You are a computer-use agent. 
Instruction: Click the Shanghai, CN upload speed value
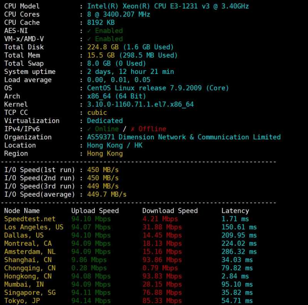pyautogui.click(x=89, y=260)
